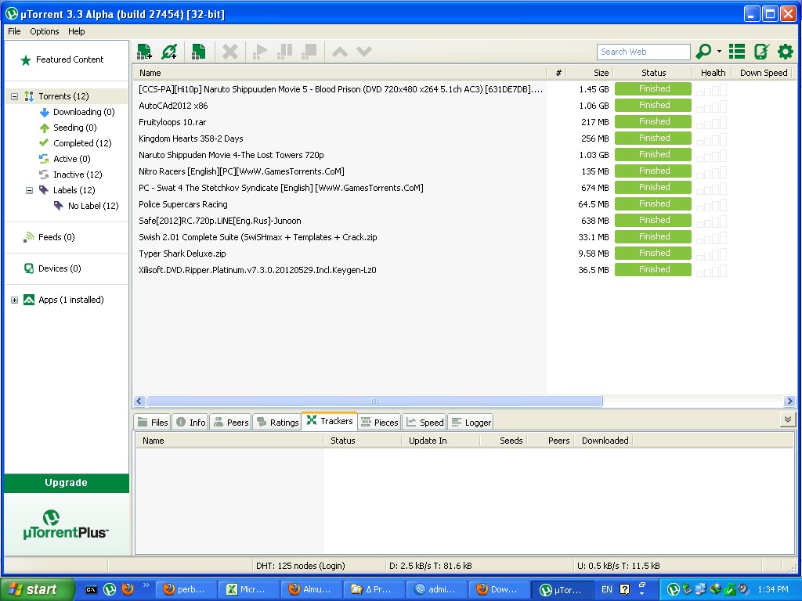
Task: Click the µTorrent icon in the system tray
Action: [x=673, y=589]
